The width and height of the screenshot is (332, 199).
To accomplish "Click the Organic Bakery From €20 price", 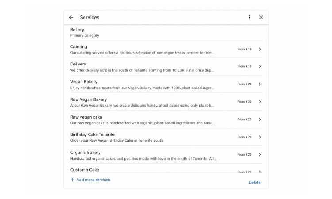I will click(244, 155).
